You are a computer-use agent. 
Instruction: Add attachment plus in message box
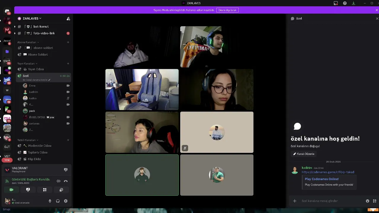pyautogui.click(x=295, y=201)
